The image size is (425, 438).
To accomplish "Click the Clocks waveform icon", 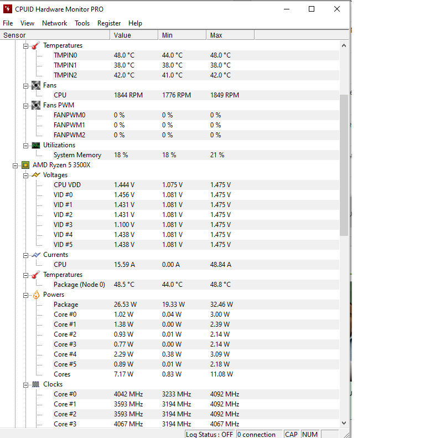I will point(36,384).
